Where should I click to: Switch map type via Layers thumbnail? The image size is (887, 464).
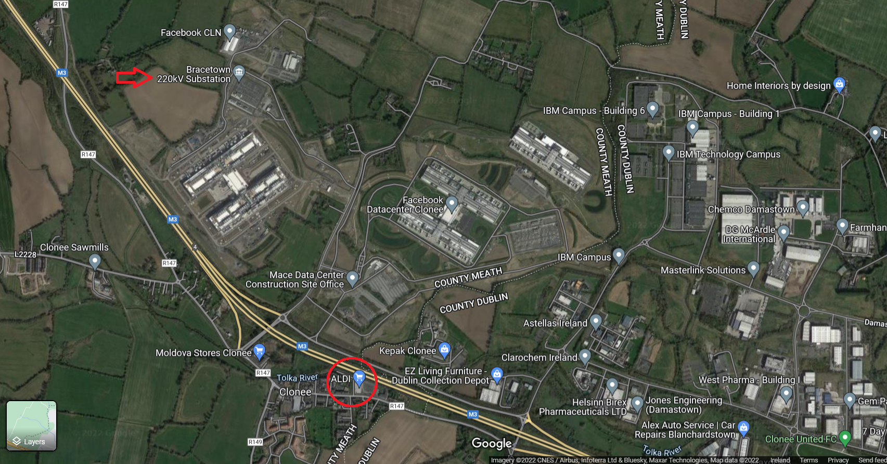coord(31,426)
